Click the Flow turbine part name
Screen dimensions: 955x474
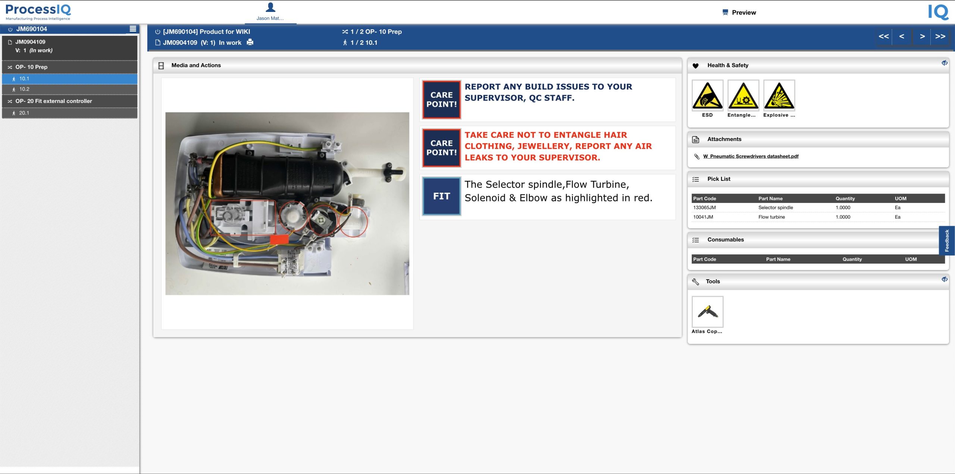coord(771,217)
